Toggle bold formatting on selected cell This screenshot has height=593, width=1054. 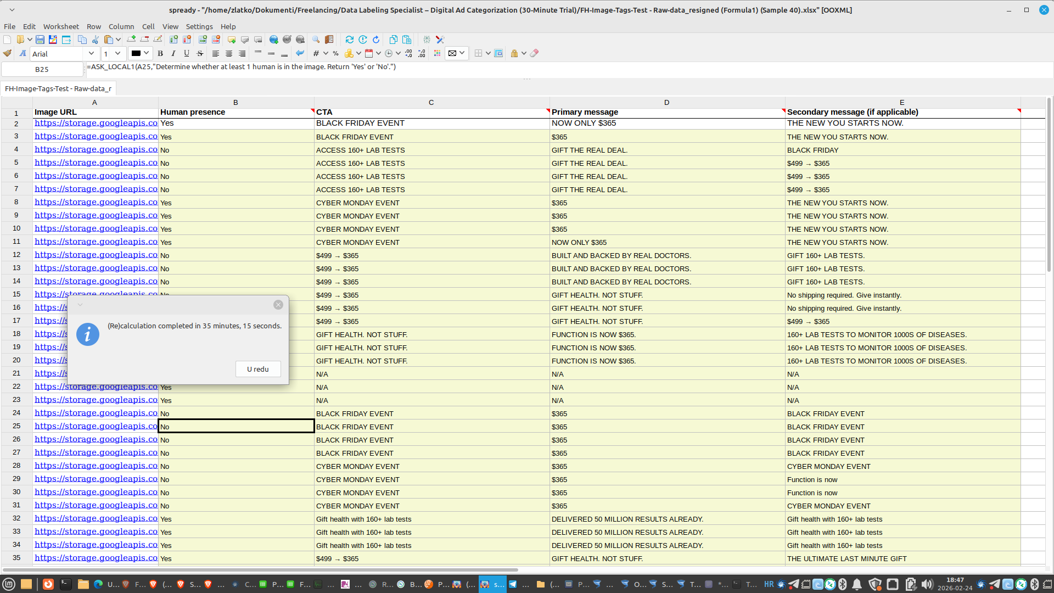[x=160, y=53]
